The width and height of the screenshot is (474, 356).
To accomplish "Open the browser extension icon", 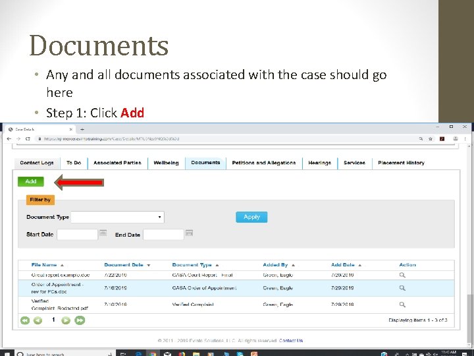I will click(442, 138).
